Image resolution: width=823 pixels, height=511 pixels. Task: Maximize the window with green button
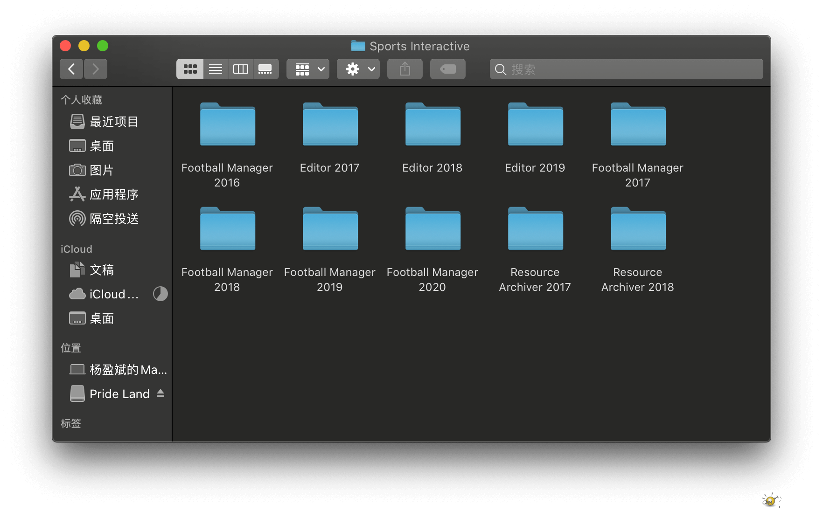[103, 46]
